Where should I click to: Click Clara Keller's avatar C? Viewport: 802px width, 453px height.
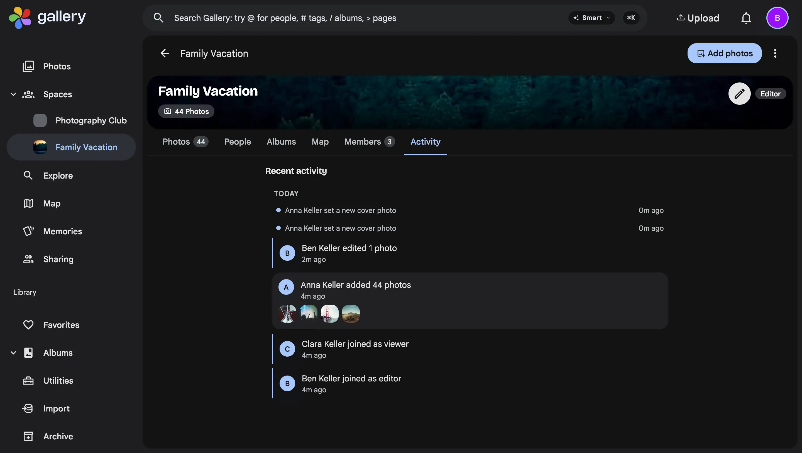pos(287,349)
